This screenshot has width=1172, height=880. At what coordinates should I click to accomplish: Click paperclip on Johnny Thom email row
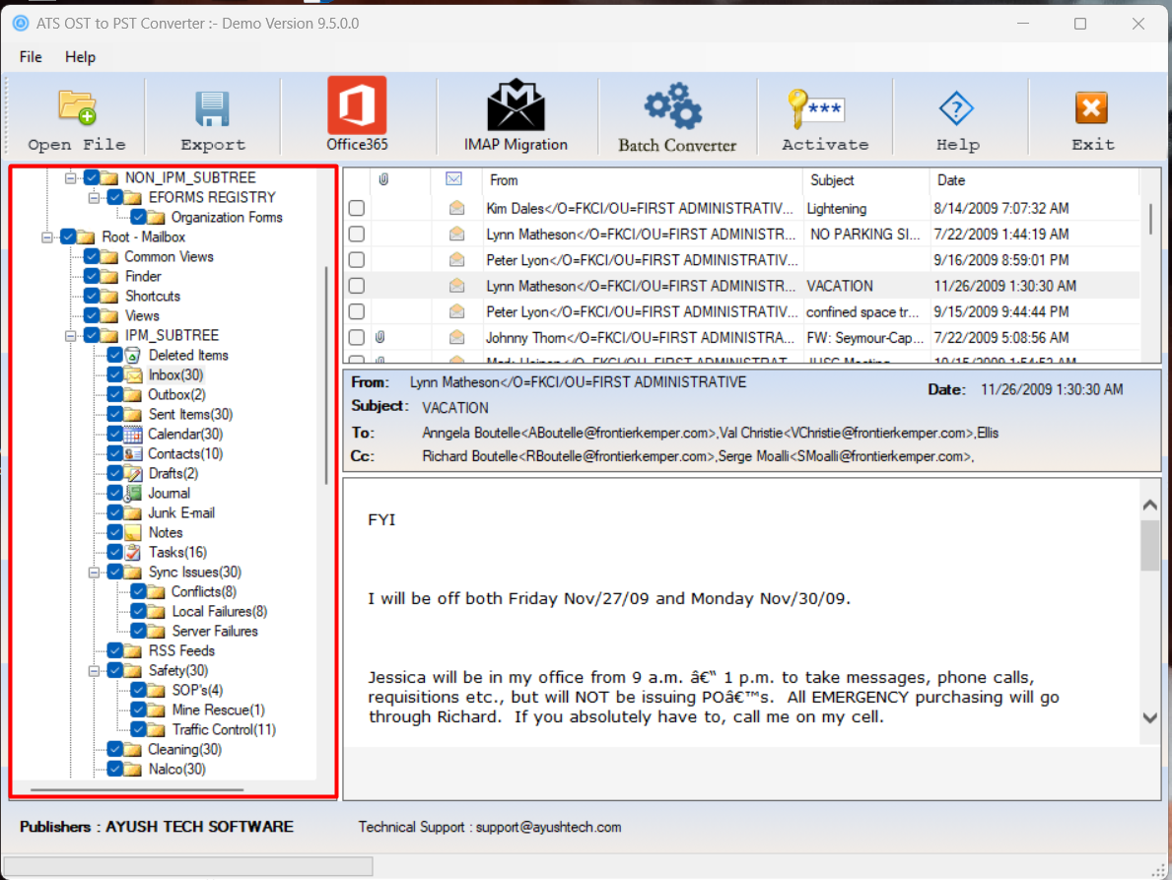379,338
